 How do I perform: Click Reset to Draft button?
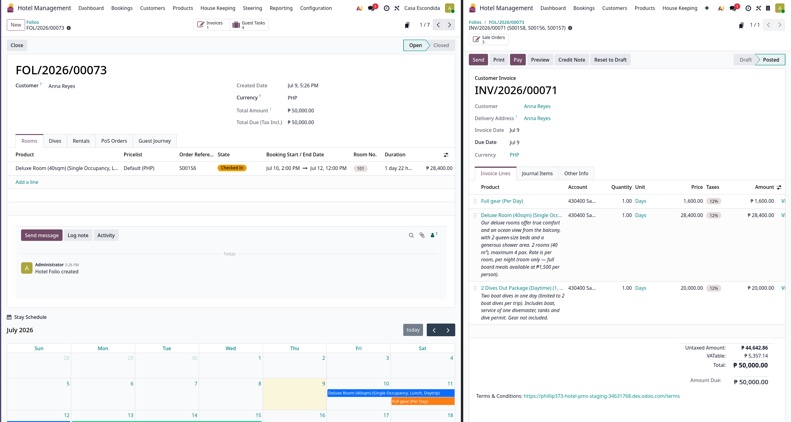tap(610, 60)
